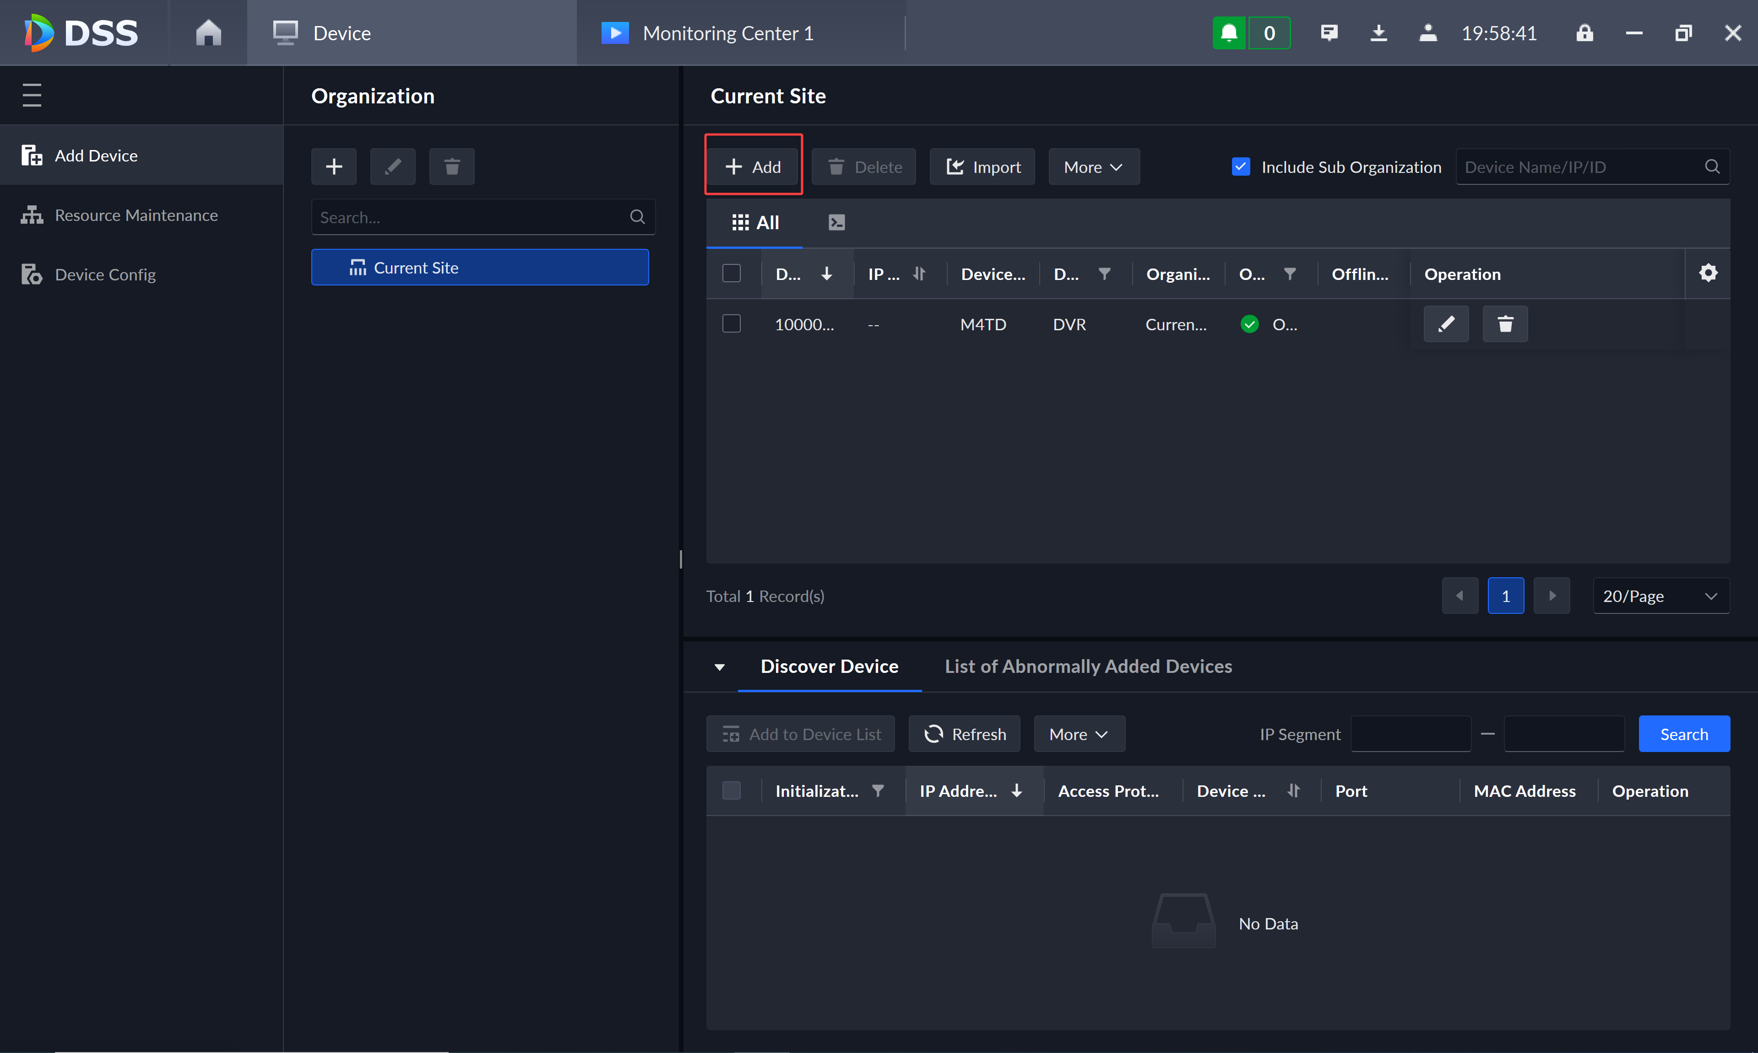The width and height of the screenshot is (1758, 1053).
Task: Click the Refresh button
Action: 964,734
